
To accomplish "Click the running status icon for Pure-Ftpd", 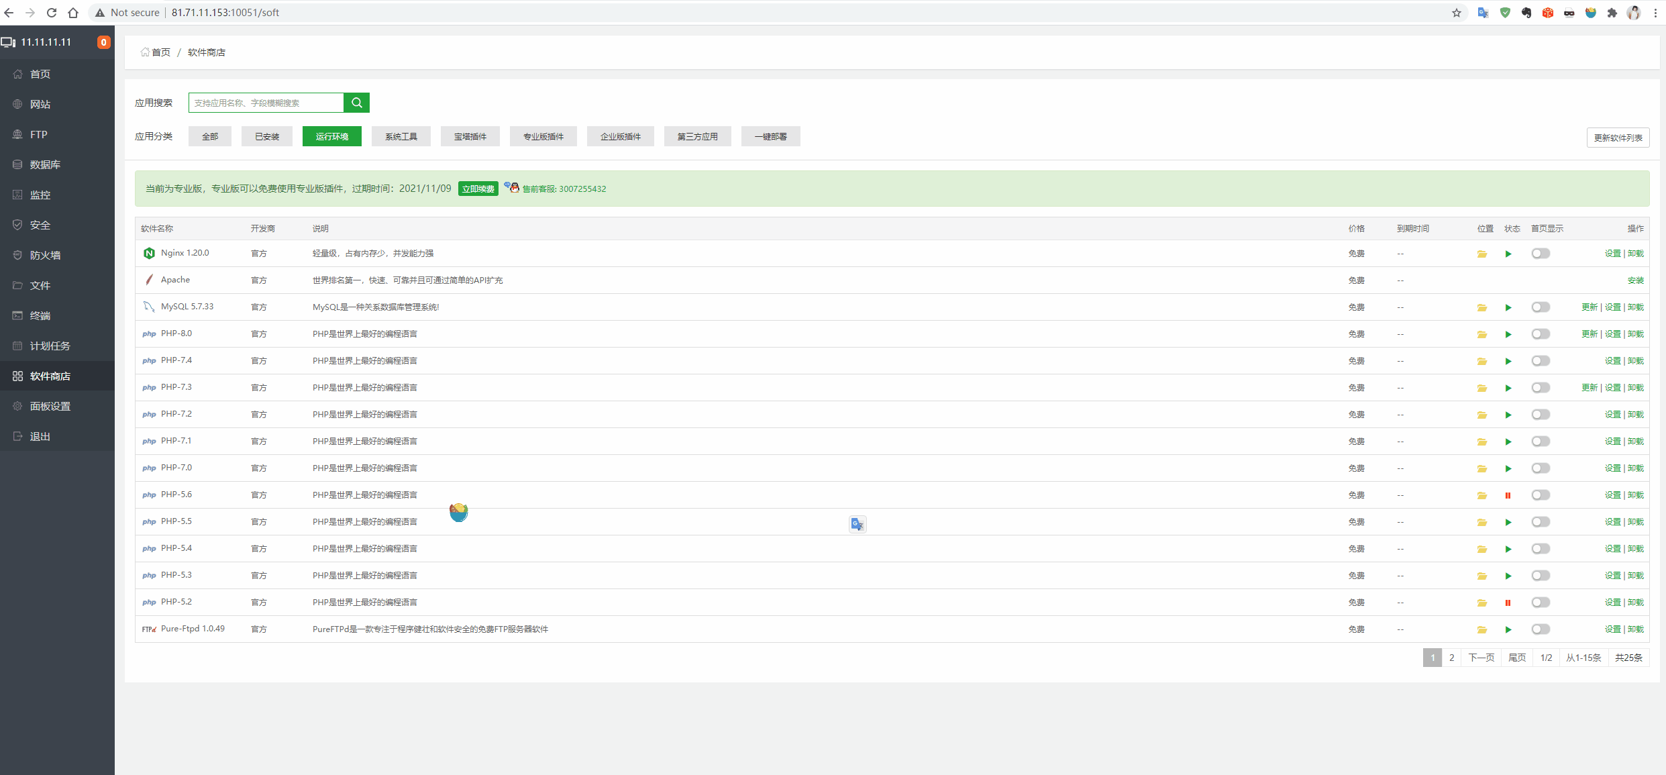I will 1508,629.
